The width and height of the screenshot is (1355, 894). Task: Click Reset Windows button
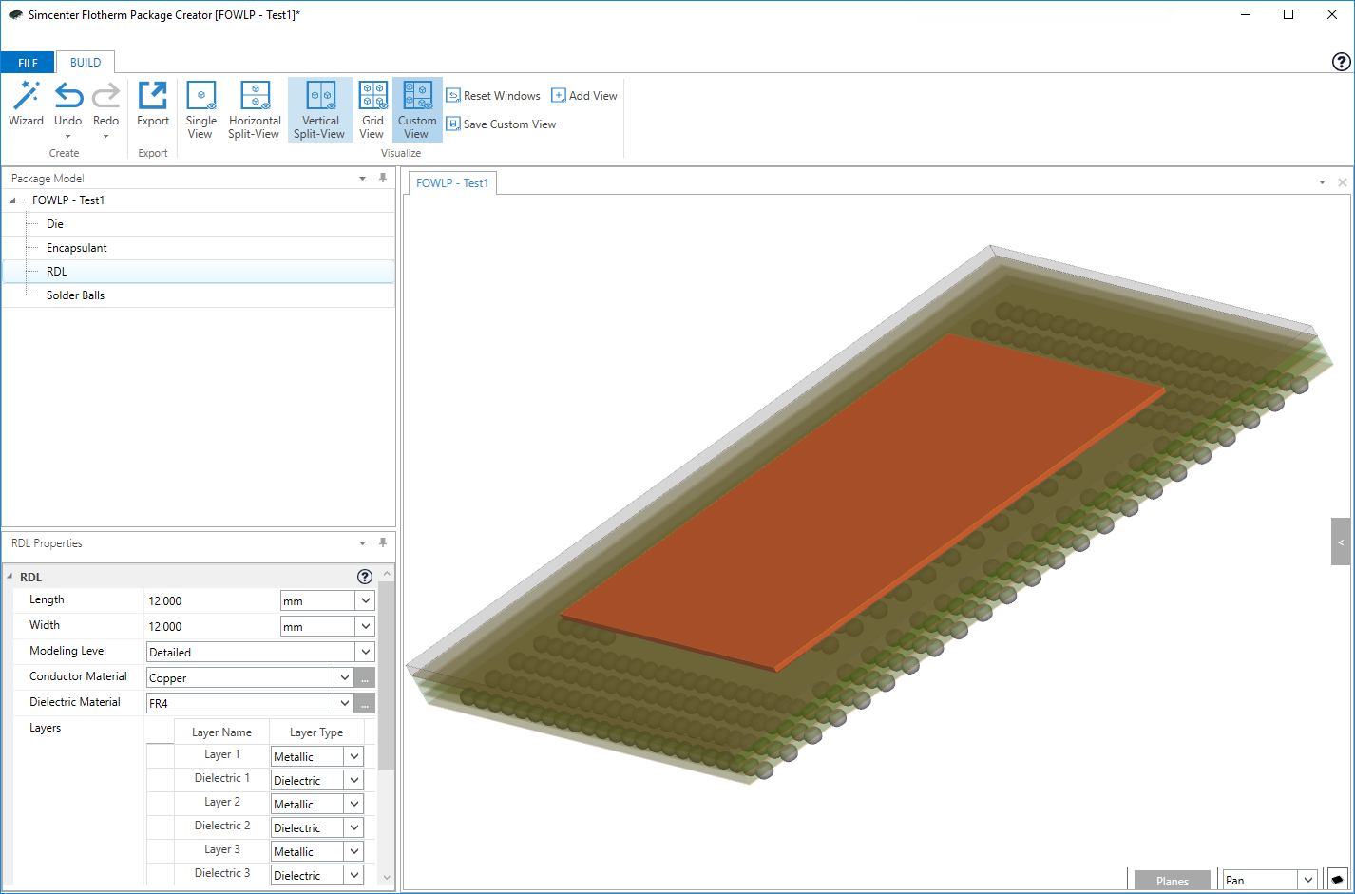click(493, 96)
